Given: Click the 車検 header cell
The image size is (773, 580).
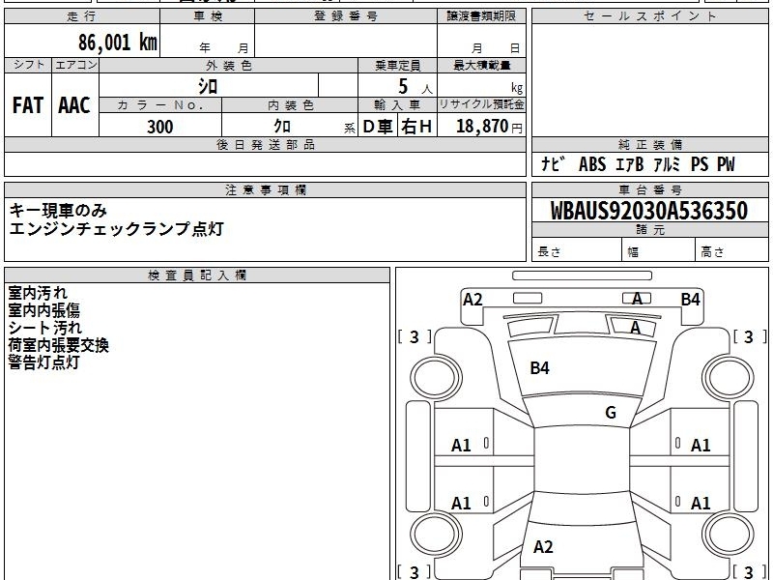Looking at the screenshot, I should (208, 16).
